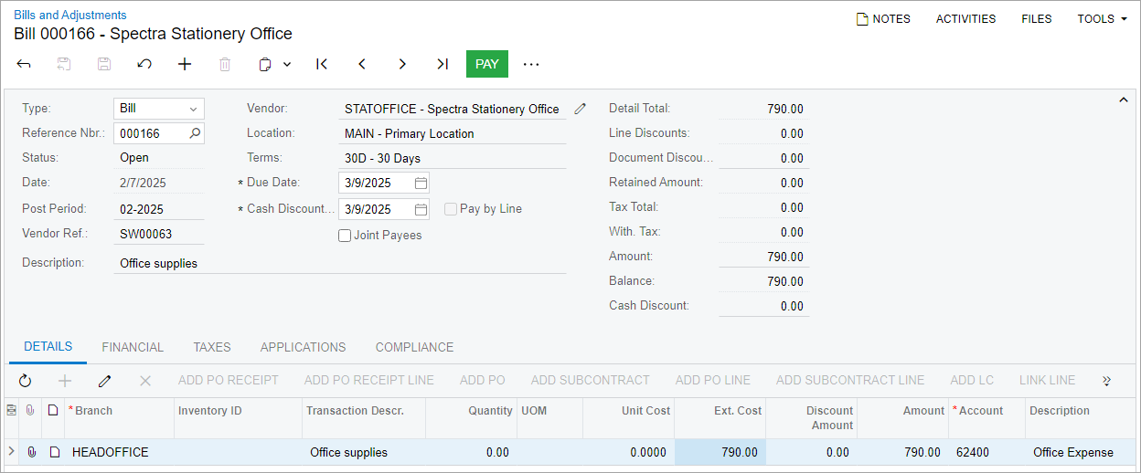Open the Applications tab
The image size is (1141, 473).
tap(303, 348)
